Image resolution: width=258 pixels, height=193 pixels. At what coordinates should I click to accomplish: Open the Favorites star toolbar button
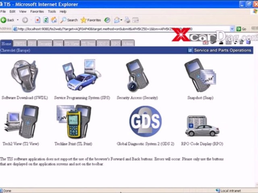91,20
